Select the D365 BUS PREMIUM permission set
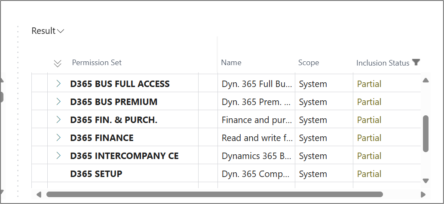This screenshot has height=204, width=444. point(113,102)
